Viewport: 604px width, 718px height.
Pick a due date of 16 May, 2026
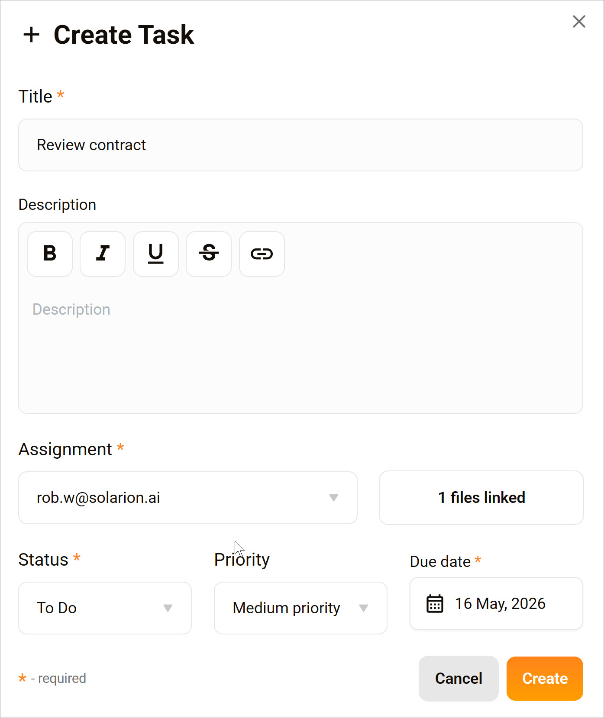[496, 603]
